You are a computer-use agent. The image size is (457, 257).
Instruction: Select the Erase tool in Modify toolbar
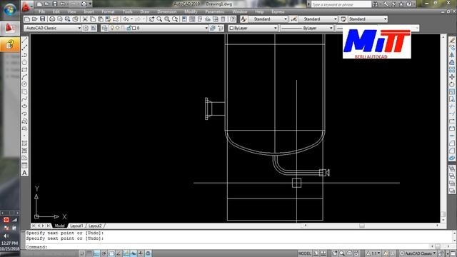pyautogui.click(x=452, y=40)
